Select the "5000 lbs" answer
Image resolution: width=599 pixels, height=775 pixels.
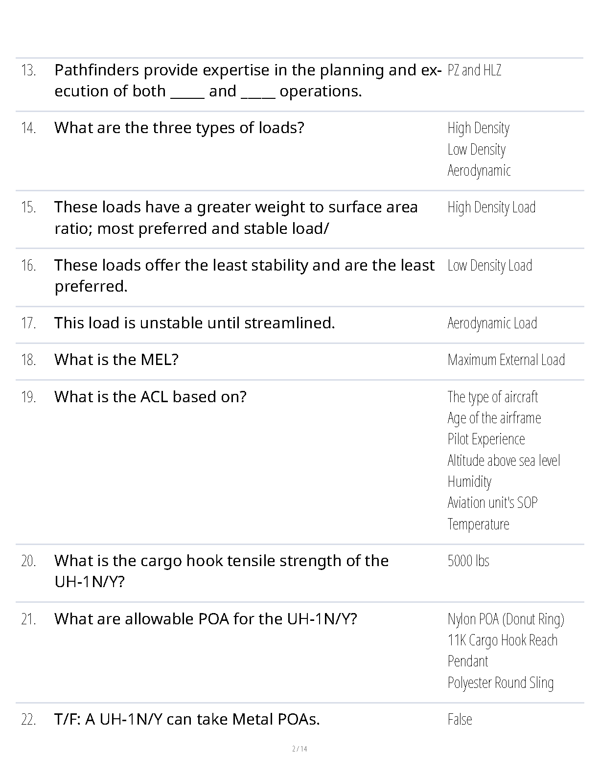[x=468, y=561]
